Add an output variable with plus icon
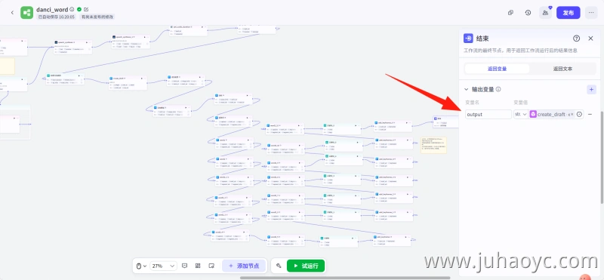Screen dimensions: 604x280 click(x=591, y=89)
